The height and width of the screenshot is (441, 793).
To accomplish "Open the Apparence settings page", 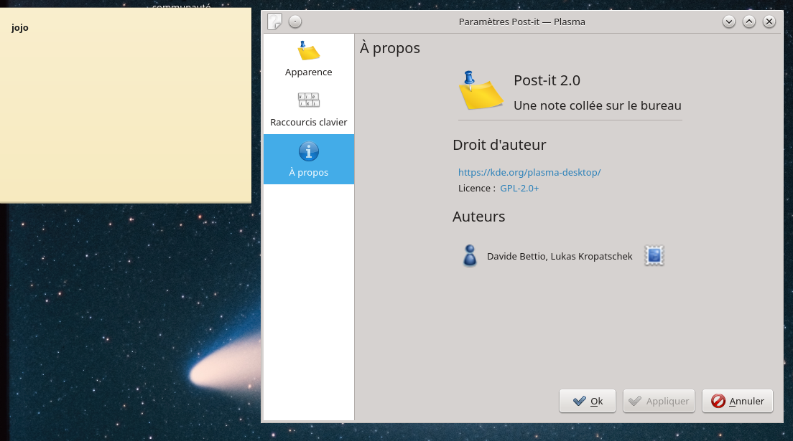I will [308, 59].
